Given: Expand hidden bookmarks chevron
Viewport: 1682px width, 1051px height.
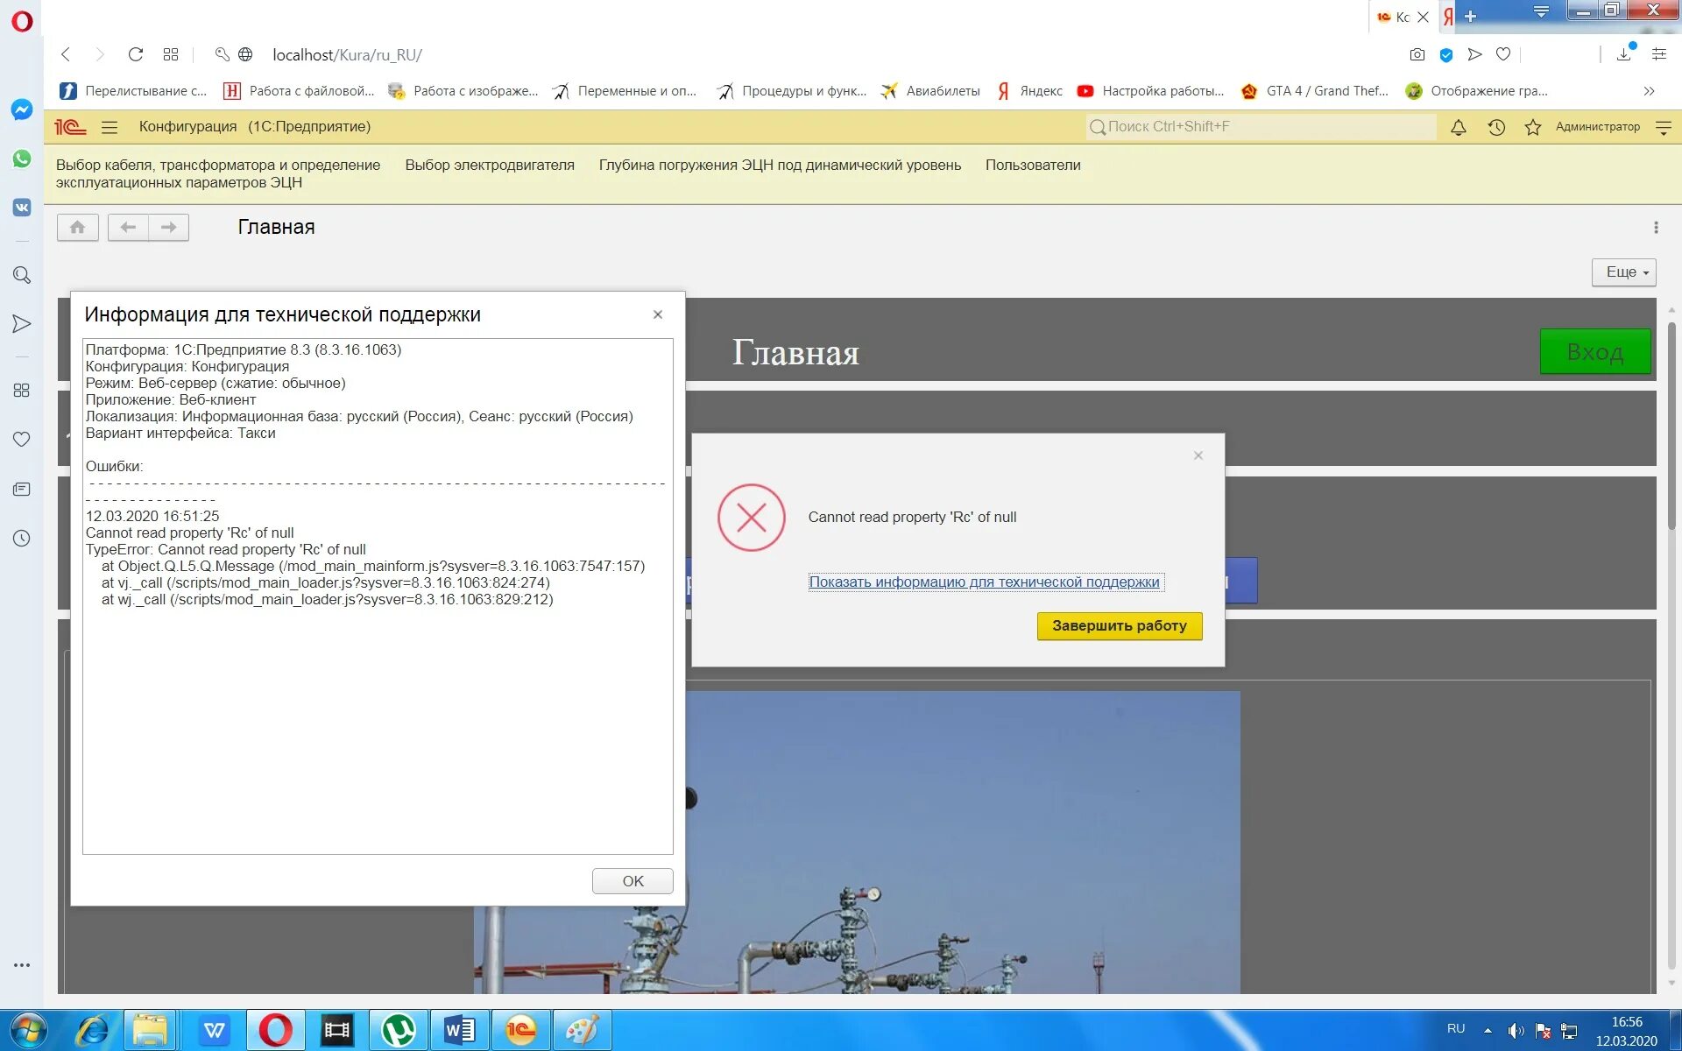Looking at the screenshot, I should (1649, 91).
